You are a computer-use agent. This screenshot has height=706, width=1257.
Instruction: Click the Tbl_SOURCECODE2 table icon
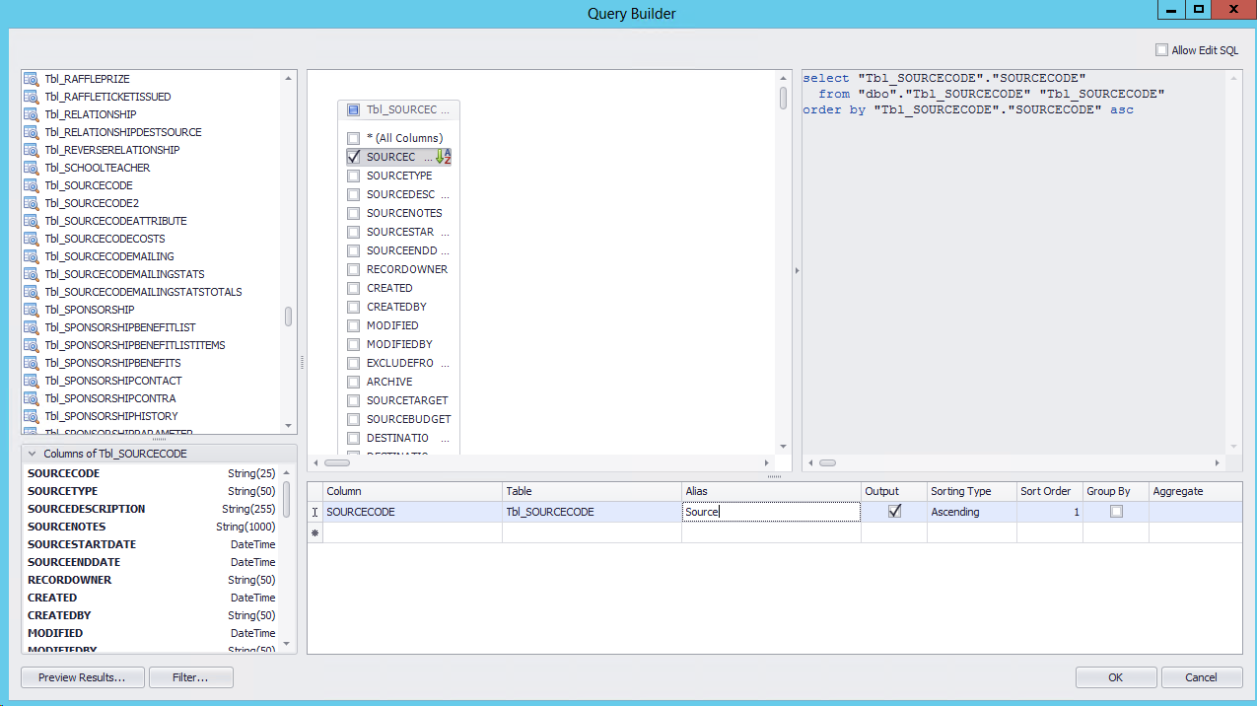(x=31, y=203)
